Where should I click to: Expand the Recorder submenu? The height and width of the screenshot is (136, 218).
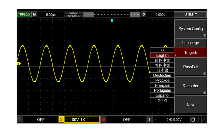[190, 86]
